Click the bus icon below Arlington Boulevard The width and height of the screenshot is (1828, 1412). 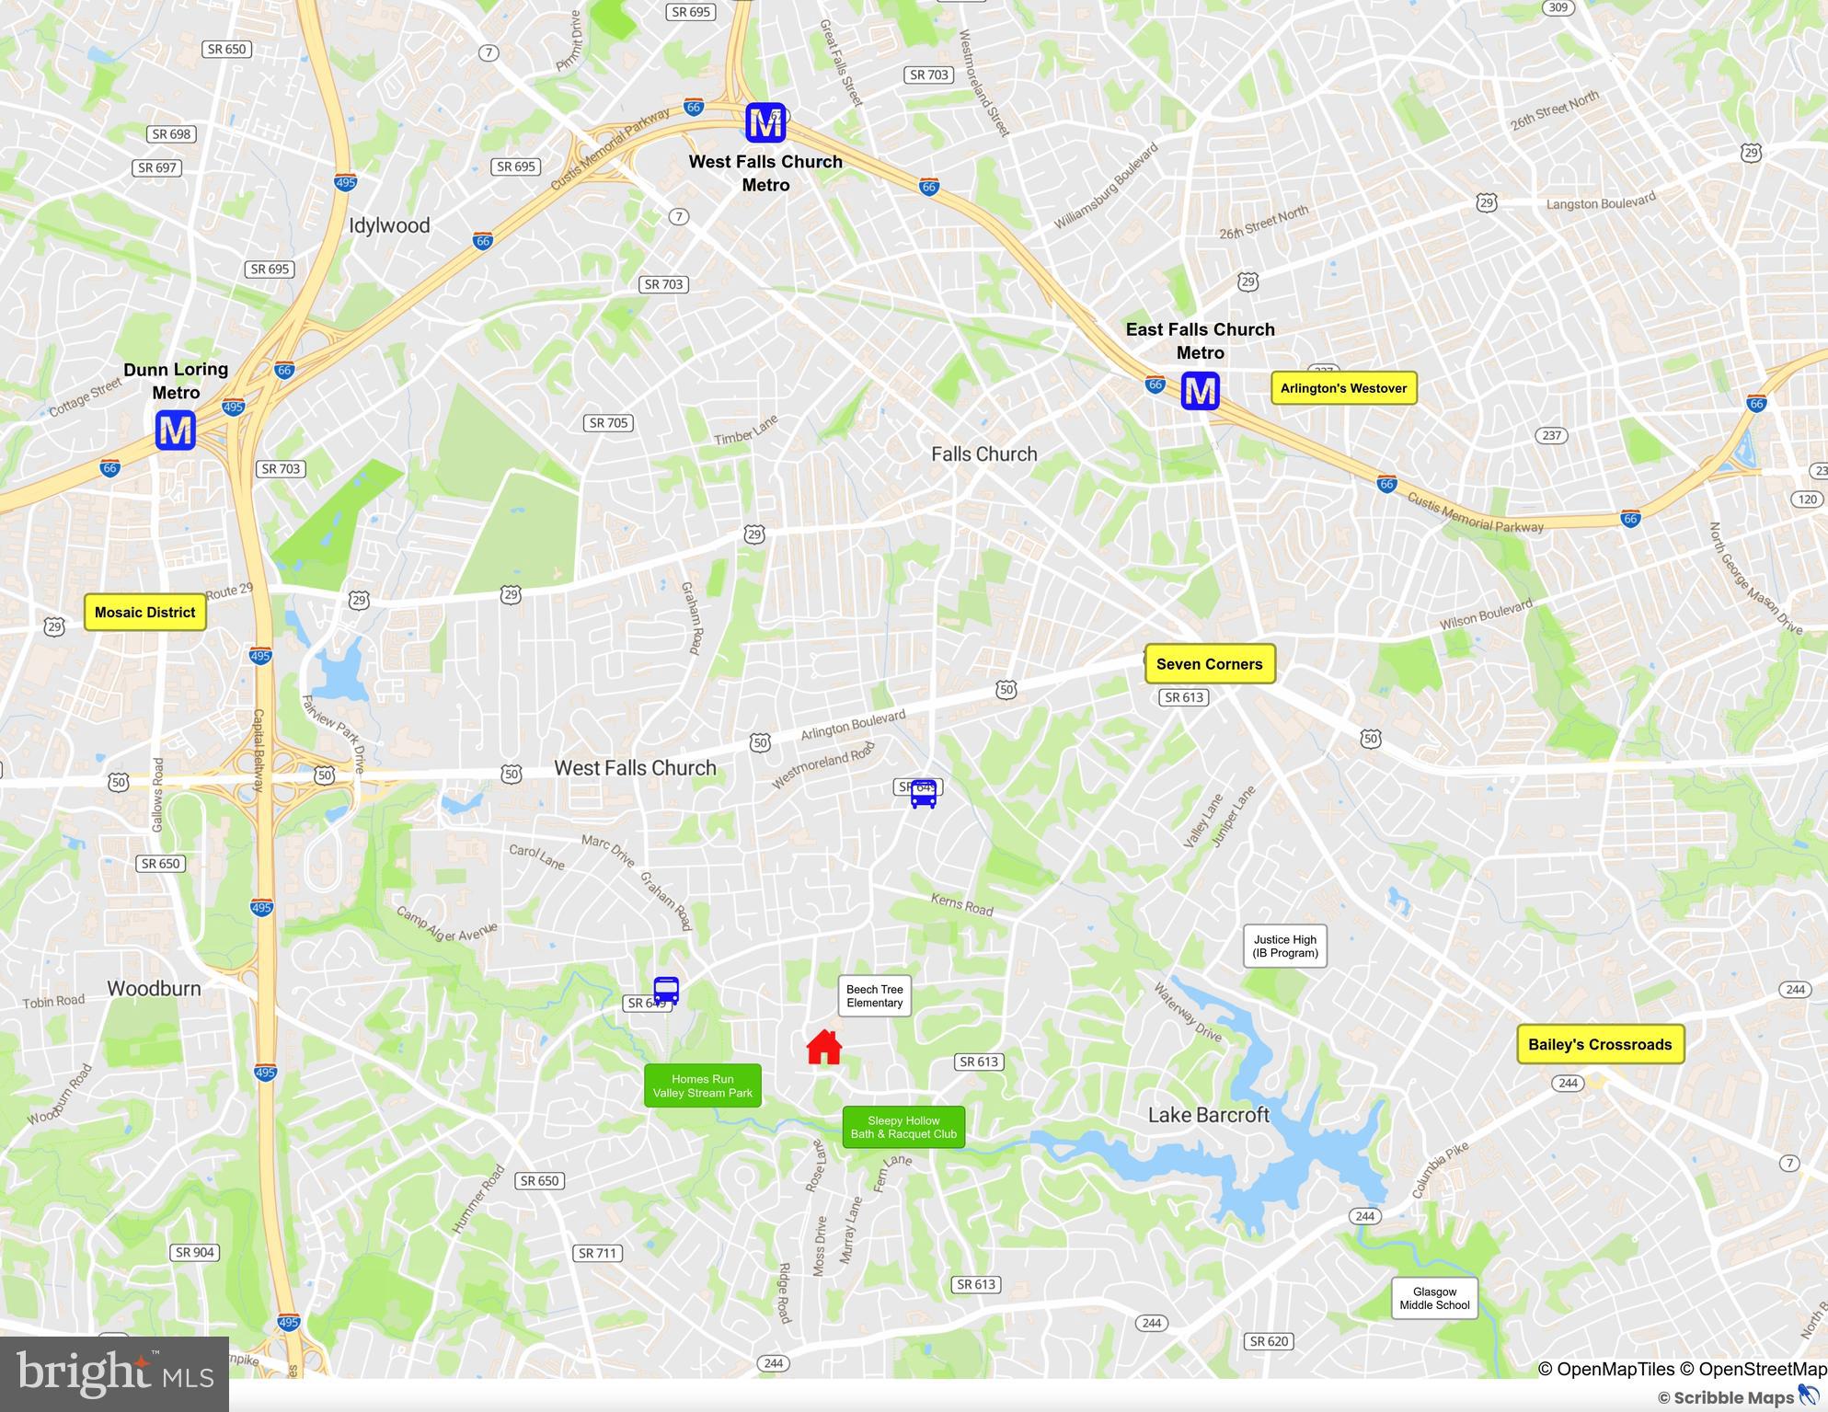coord(924,793)
